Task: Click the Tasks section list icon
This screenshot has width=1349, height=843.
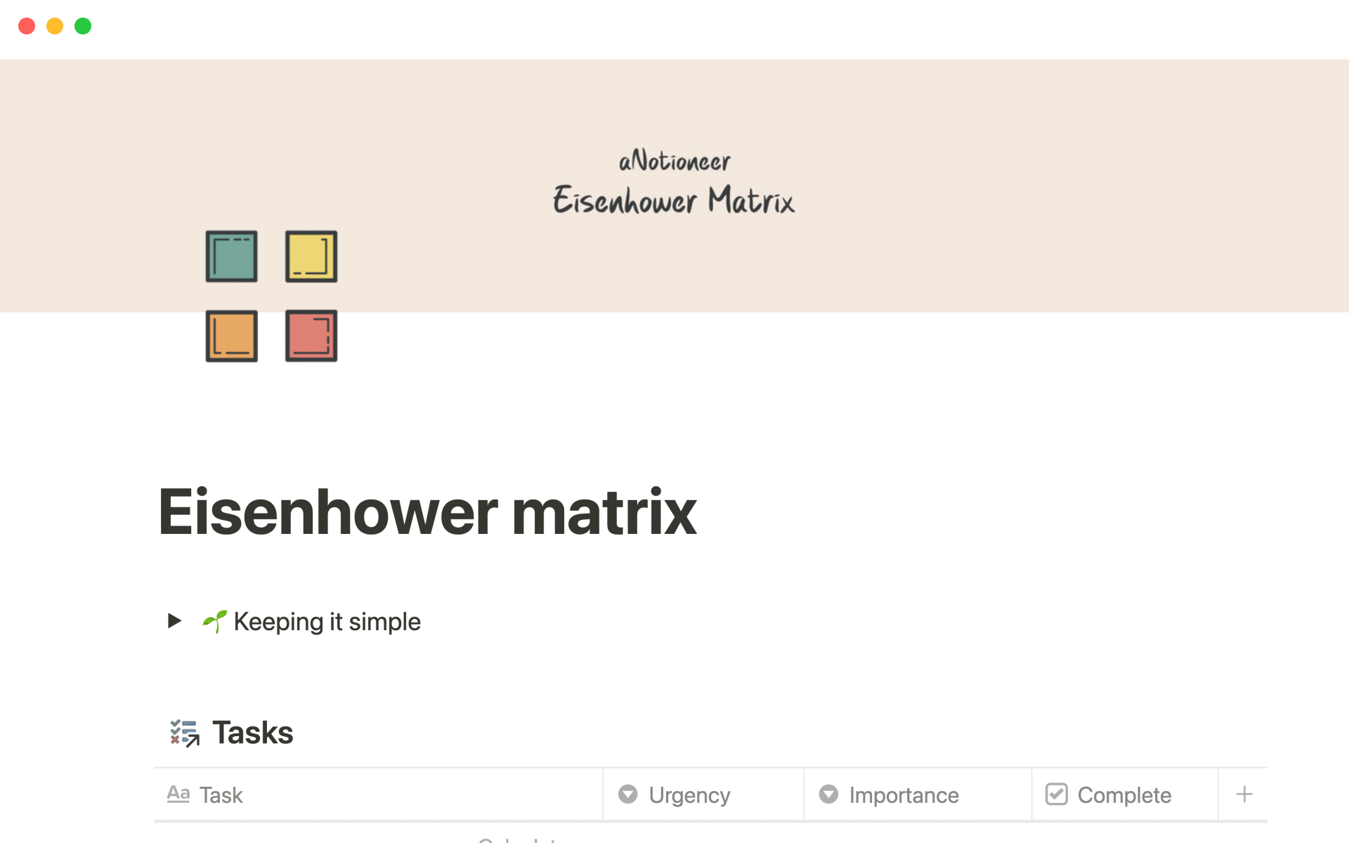Action: coord(183,733)
